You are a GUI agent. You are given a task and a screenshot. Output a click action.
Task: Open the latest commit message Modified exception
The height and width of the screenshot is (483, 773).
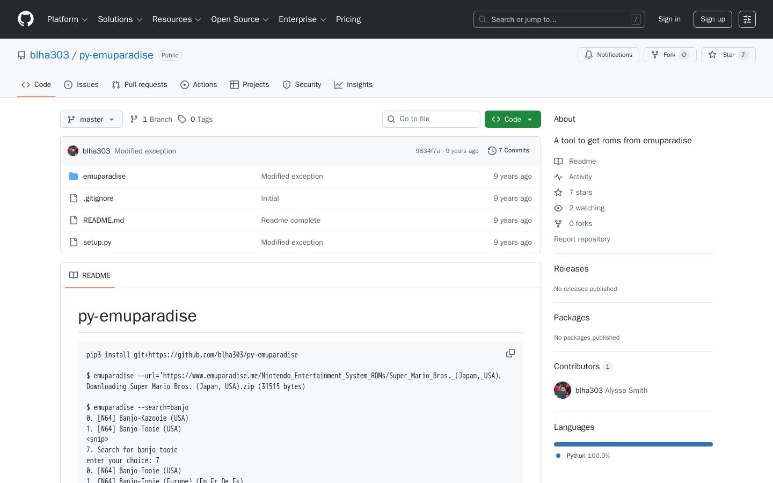(145, 151)
